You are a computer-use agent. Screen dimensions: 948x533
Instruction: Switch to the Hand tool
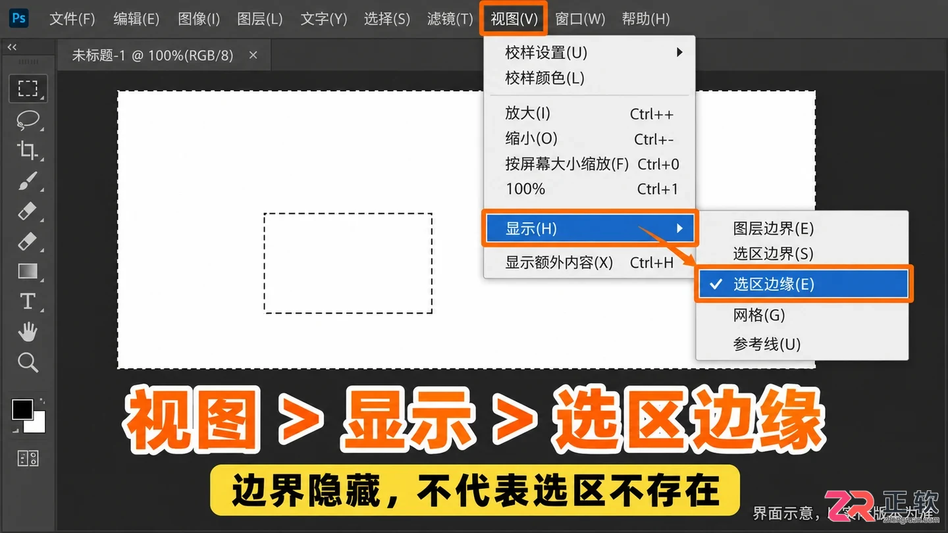(28, 332)
